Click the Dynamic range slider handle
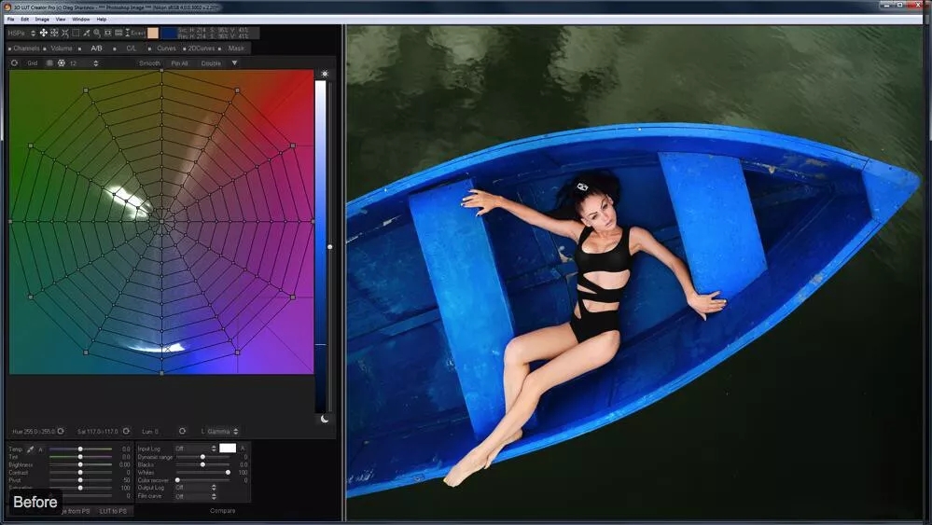Image resolution: width=932 pixels, height=525 pixels. [202, 457]
